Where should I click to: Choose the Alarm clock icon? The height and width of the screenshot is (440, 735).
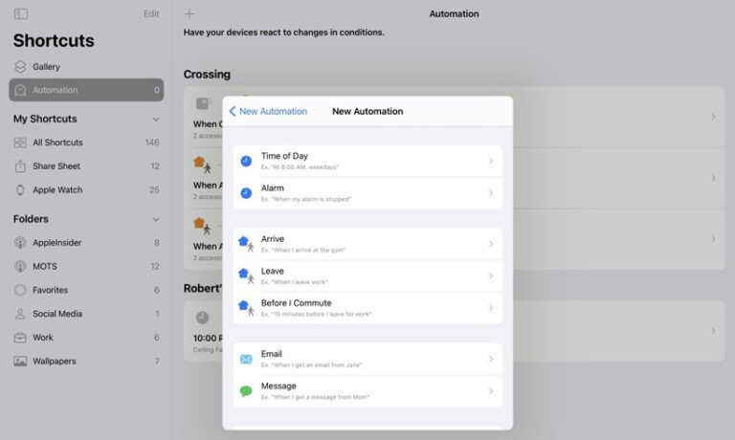[x=246, y=193]
